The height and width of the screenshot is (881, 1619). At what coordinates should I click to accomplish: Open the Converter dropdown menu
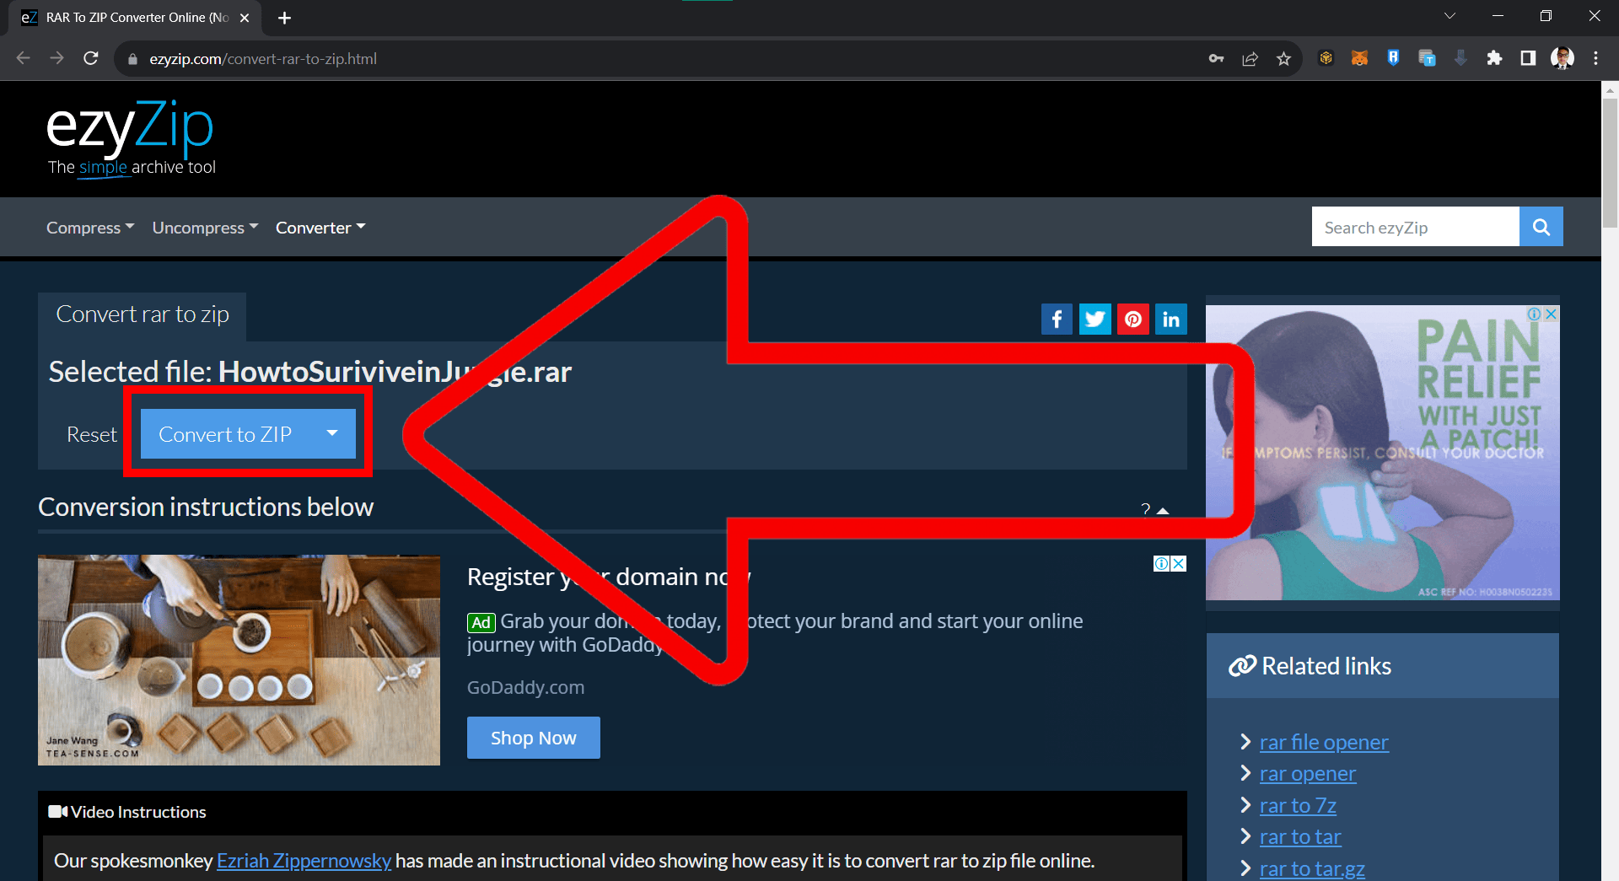point(320,228)
